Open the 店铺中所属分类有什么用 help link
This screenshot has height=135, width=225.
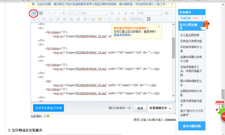191,59
